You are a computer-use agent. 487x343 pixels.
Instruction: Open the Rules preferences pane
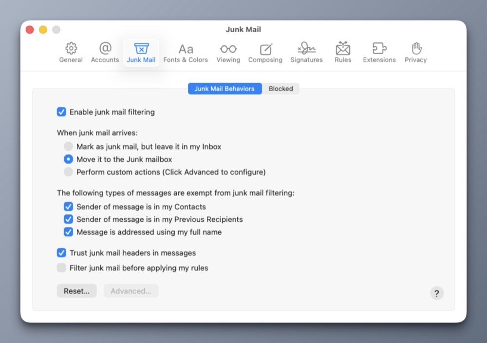click(x=343, y=53)
